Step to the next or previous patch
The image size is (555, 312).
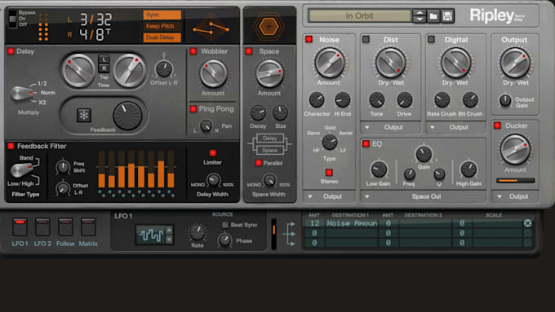(420, 16)
